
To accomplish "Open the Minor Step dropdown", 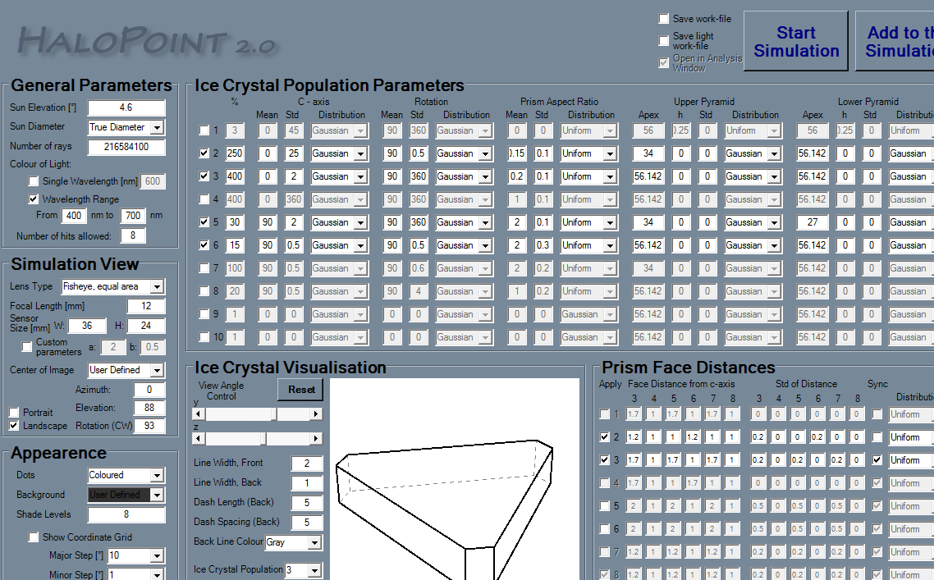I will (x=157, y=574).
